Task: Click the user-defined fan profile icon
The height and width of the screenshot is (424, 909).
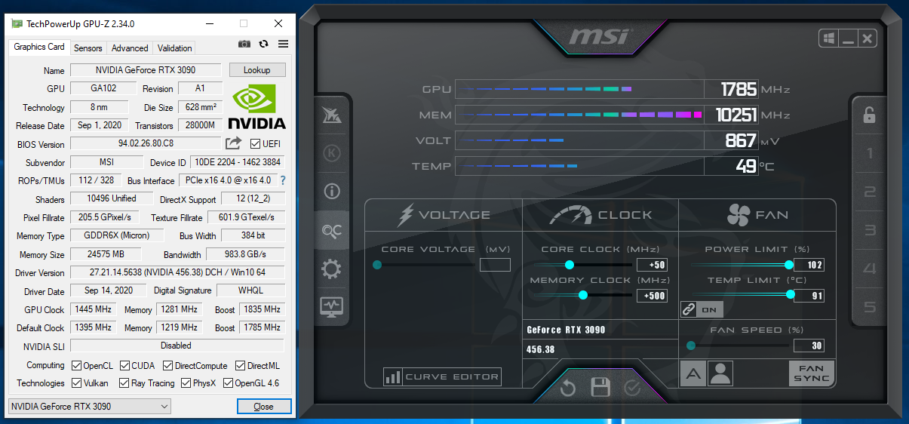Action: tap(720, 373)
